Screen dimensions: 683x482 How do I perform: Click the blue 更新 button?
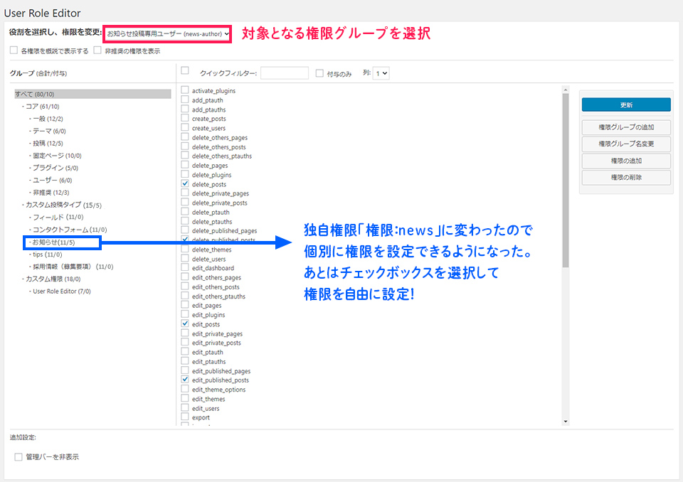click(626, 105)
